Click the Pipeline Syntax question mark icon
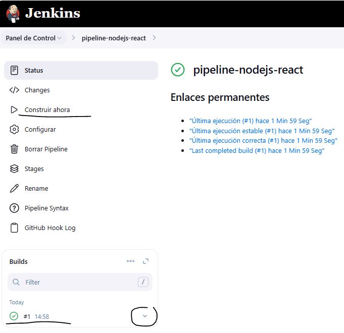 tap(14, 208)
